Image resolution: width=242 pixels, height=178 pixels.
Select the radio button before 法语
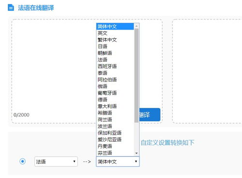pos(22,161)
